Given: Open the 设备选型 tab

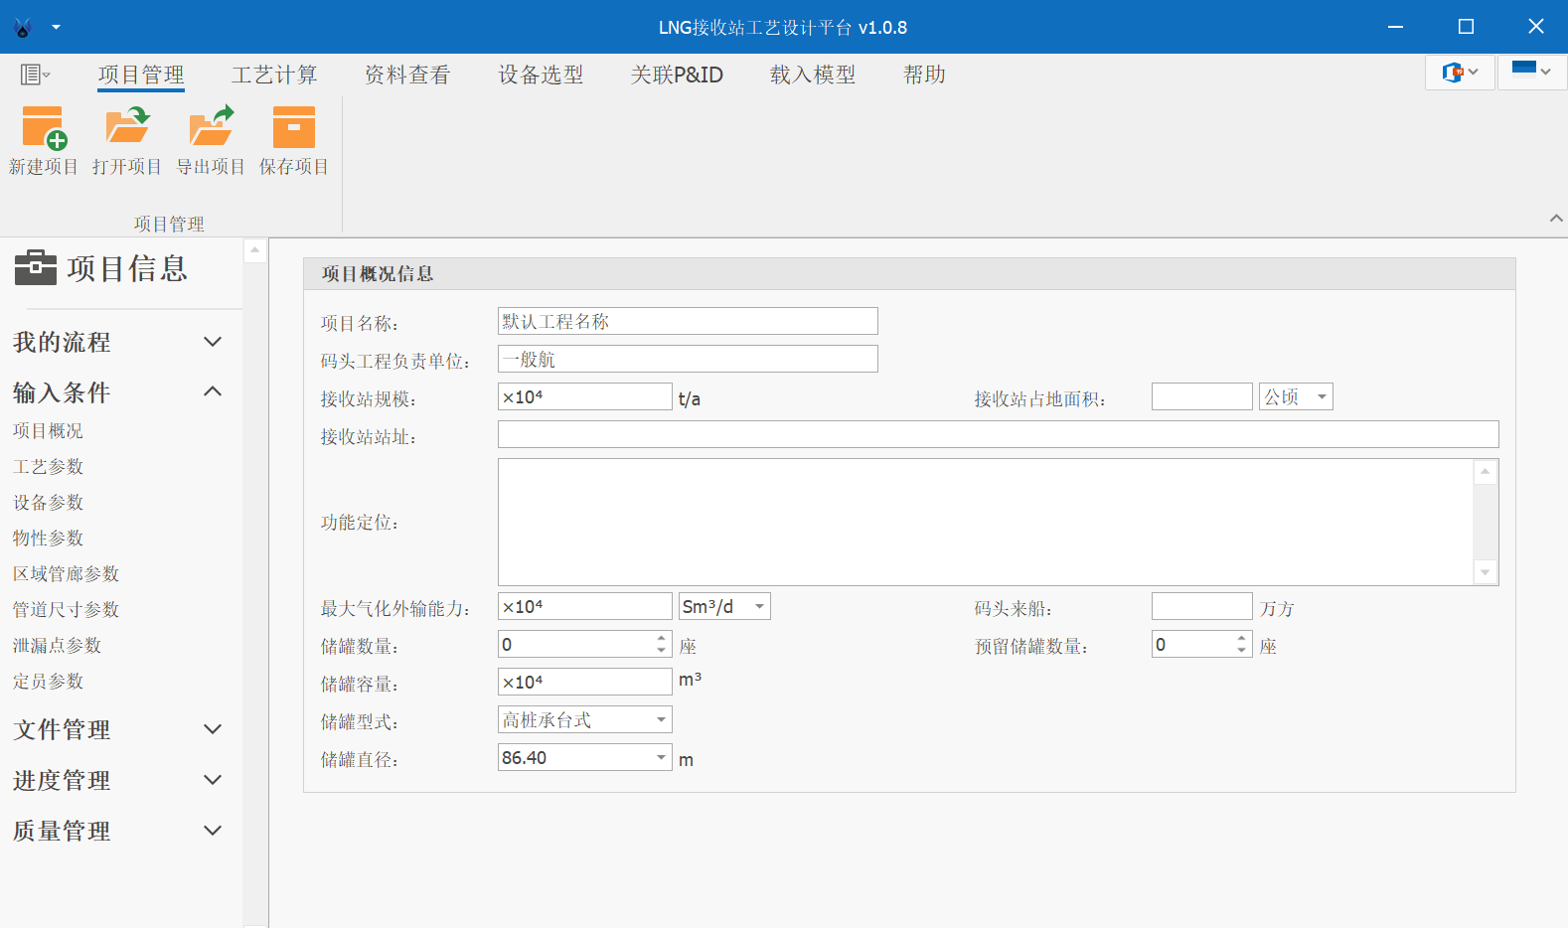Looking at the screenshot, I should [x=541, y=75].
